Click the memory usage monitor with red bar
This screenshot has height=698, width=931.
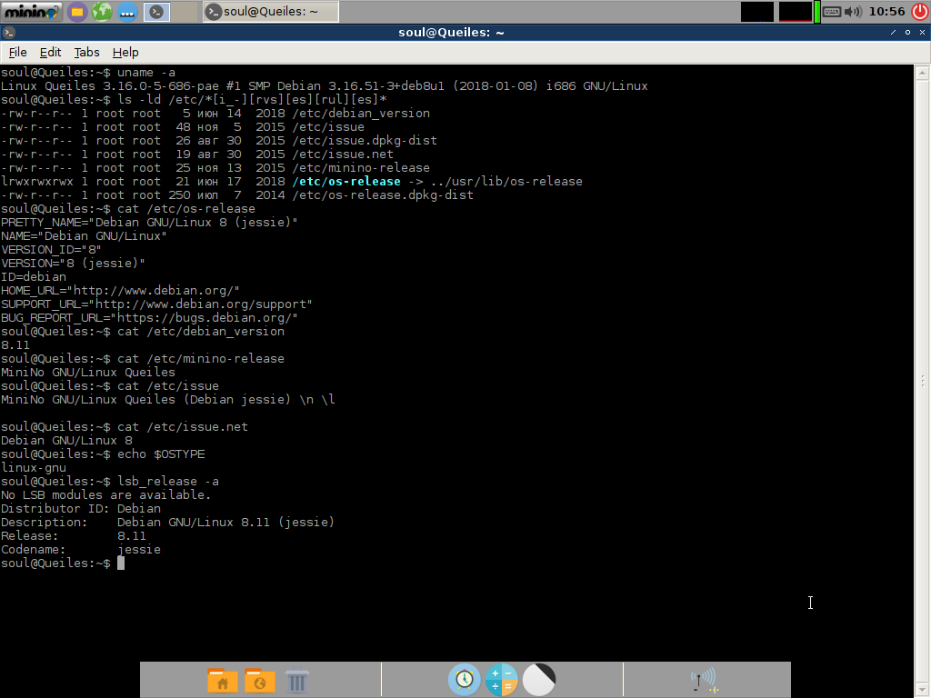pyautogui.click(x=795, y=12)
